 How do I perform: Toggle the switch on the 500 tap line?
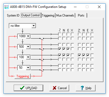pyautogui.click(x=41, y=49)
